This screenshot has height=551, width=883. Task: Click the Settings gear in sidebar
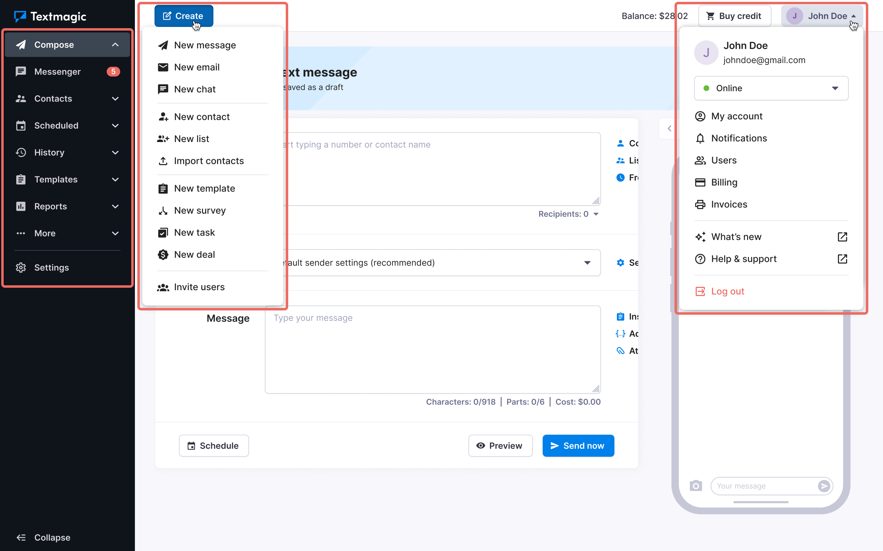click(x=21, y=268)
